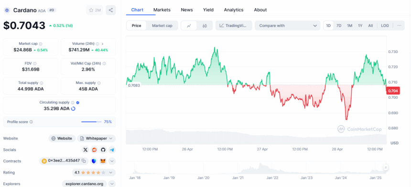411x187 pixels.
Task: Click the shield icon in Contracts row
Action: click(x=94, y=161)
